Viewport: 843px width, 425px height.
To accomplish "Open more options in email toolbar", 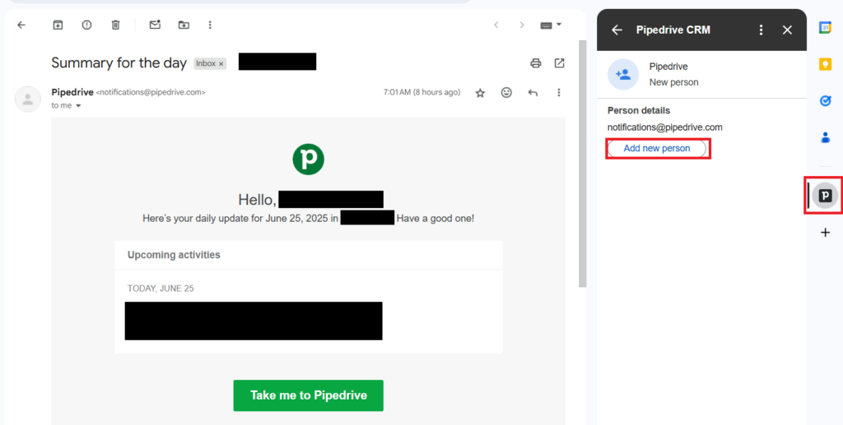I will 210,25.
